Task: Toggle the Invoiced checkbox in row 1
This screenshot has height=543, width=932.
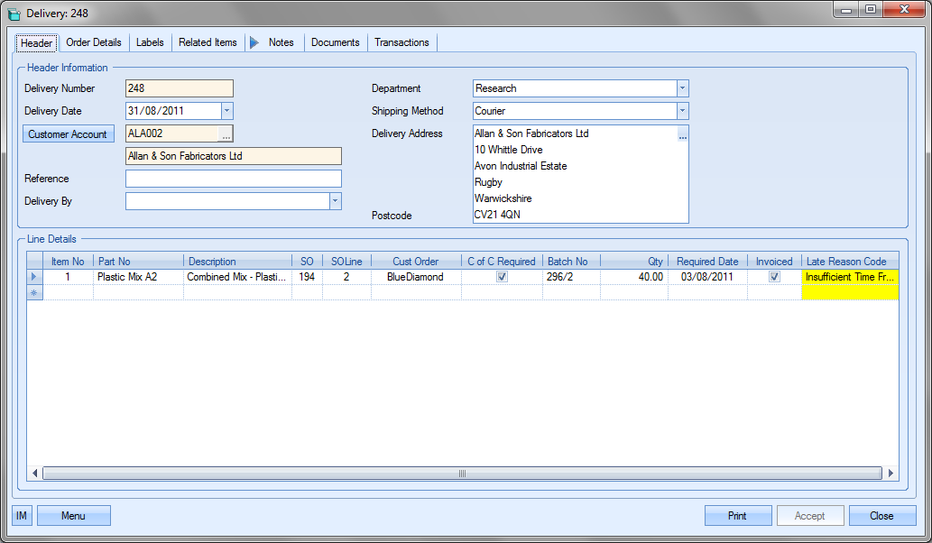Action: (x=774, y=278)
